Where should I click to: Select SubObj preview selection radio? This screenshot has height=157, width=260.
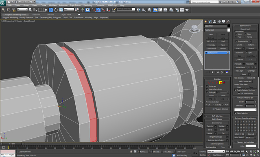click(x=214, y=105)
